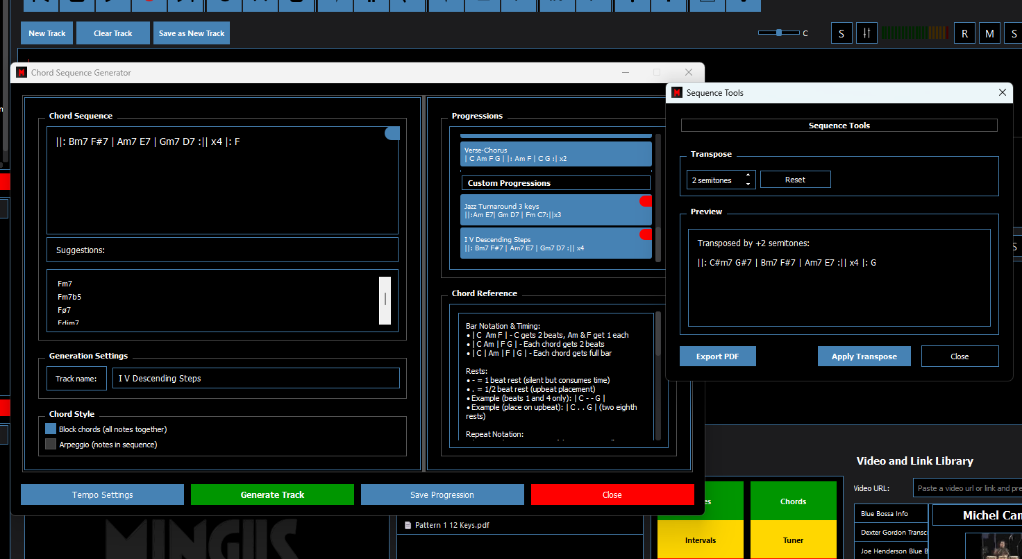The height and width of the screenshot is (559, 1022).
Task: Click the red delete tab on Jazz Turnaround
Action: click(x=646, y=201)
